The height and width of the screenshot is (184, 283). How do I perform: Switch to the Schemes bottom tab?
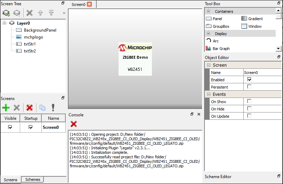click(33, 179)
